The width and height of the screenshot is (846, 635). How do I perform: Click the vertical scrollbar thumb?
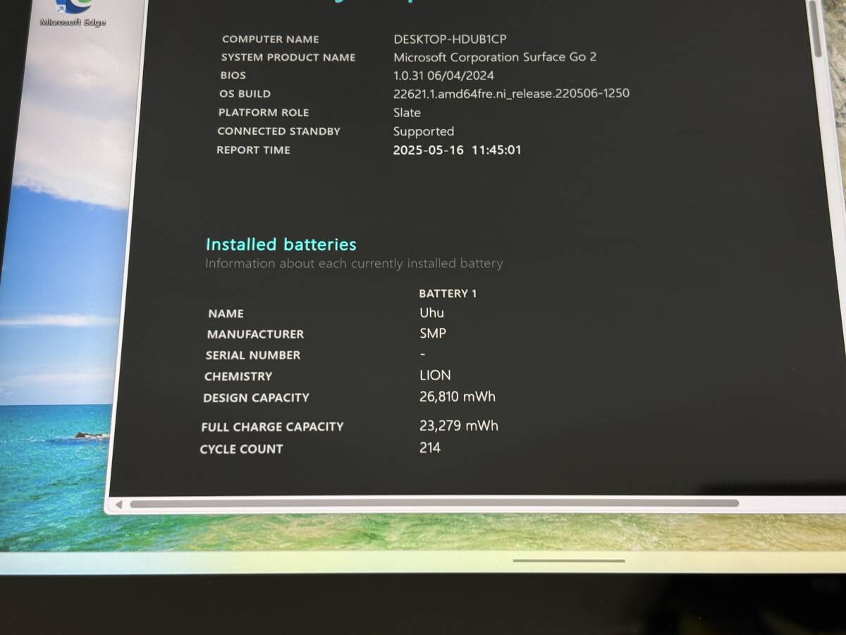[x=815, y=28]
